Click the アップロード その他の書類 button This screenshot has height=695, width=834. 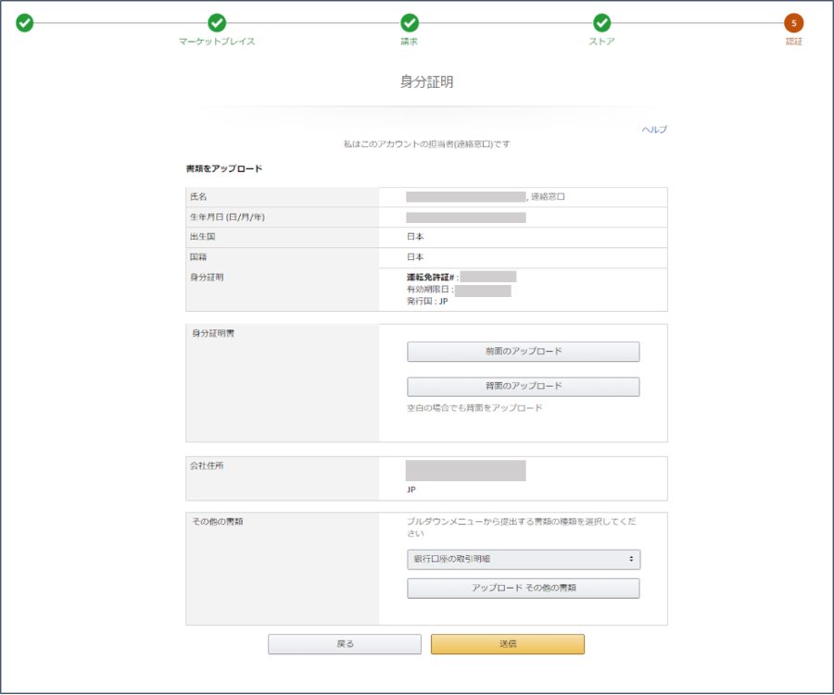coord(524,588)
